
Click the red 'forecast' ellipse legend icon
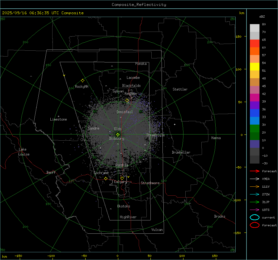pyautogui.click(x=255, y=225)
